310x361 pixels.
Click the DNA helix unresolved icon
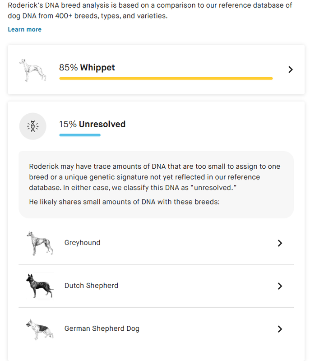32,126
